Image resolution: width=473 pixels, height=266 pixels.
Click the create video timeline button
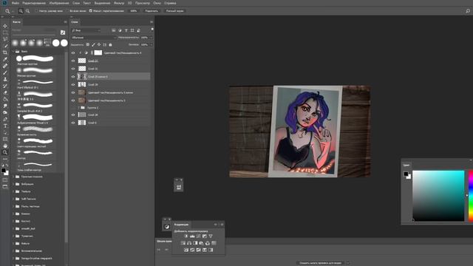[x=320, y=263]
